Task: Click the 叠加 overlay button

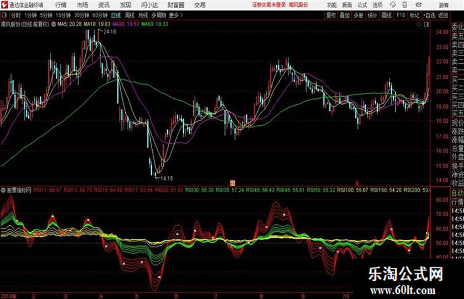Action: [x=345, y=15]
